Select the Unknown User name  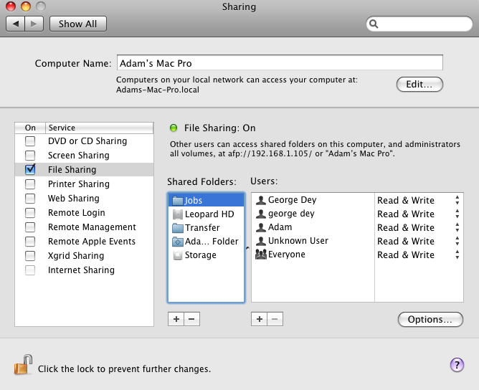298,241
